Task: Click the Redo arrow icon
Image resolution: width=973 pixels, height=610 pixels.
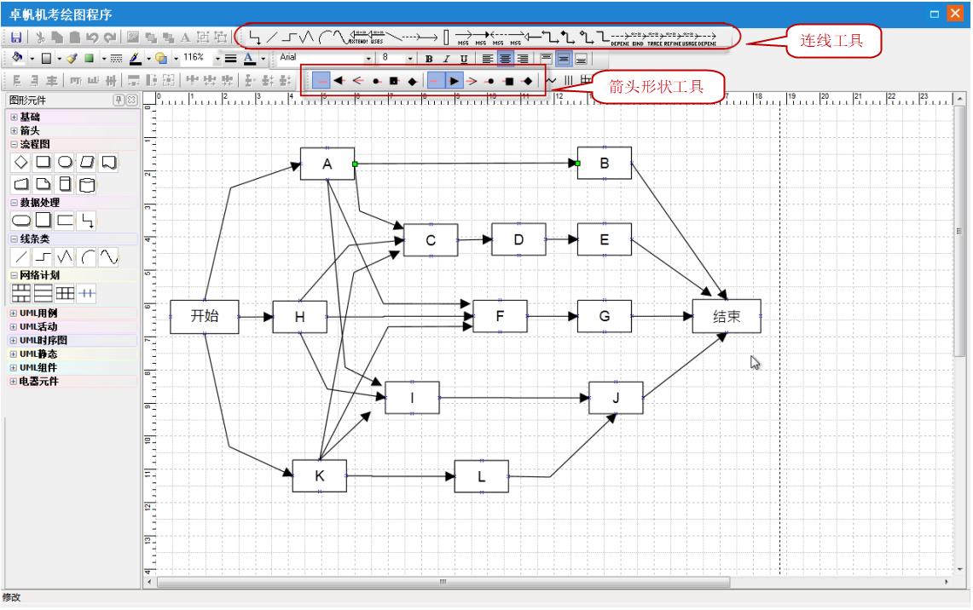Action: tap(110, 37)
